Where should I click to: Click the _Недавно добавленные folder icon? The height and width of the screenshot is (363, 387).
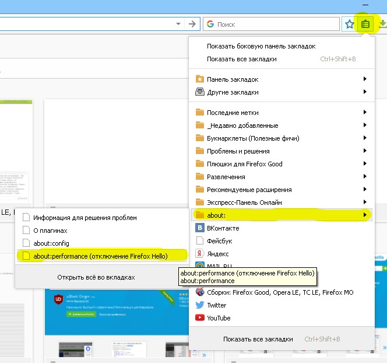(x=200, y=125)
